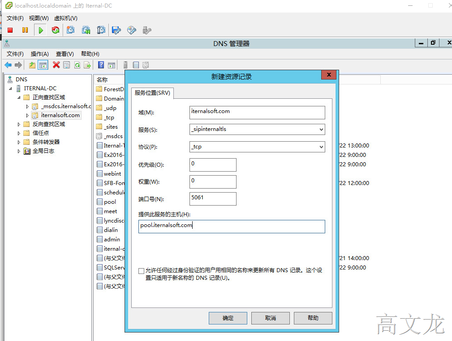
Task: Expand the 条件转发器 node
Action: 19,142
